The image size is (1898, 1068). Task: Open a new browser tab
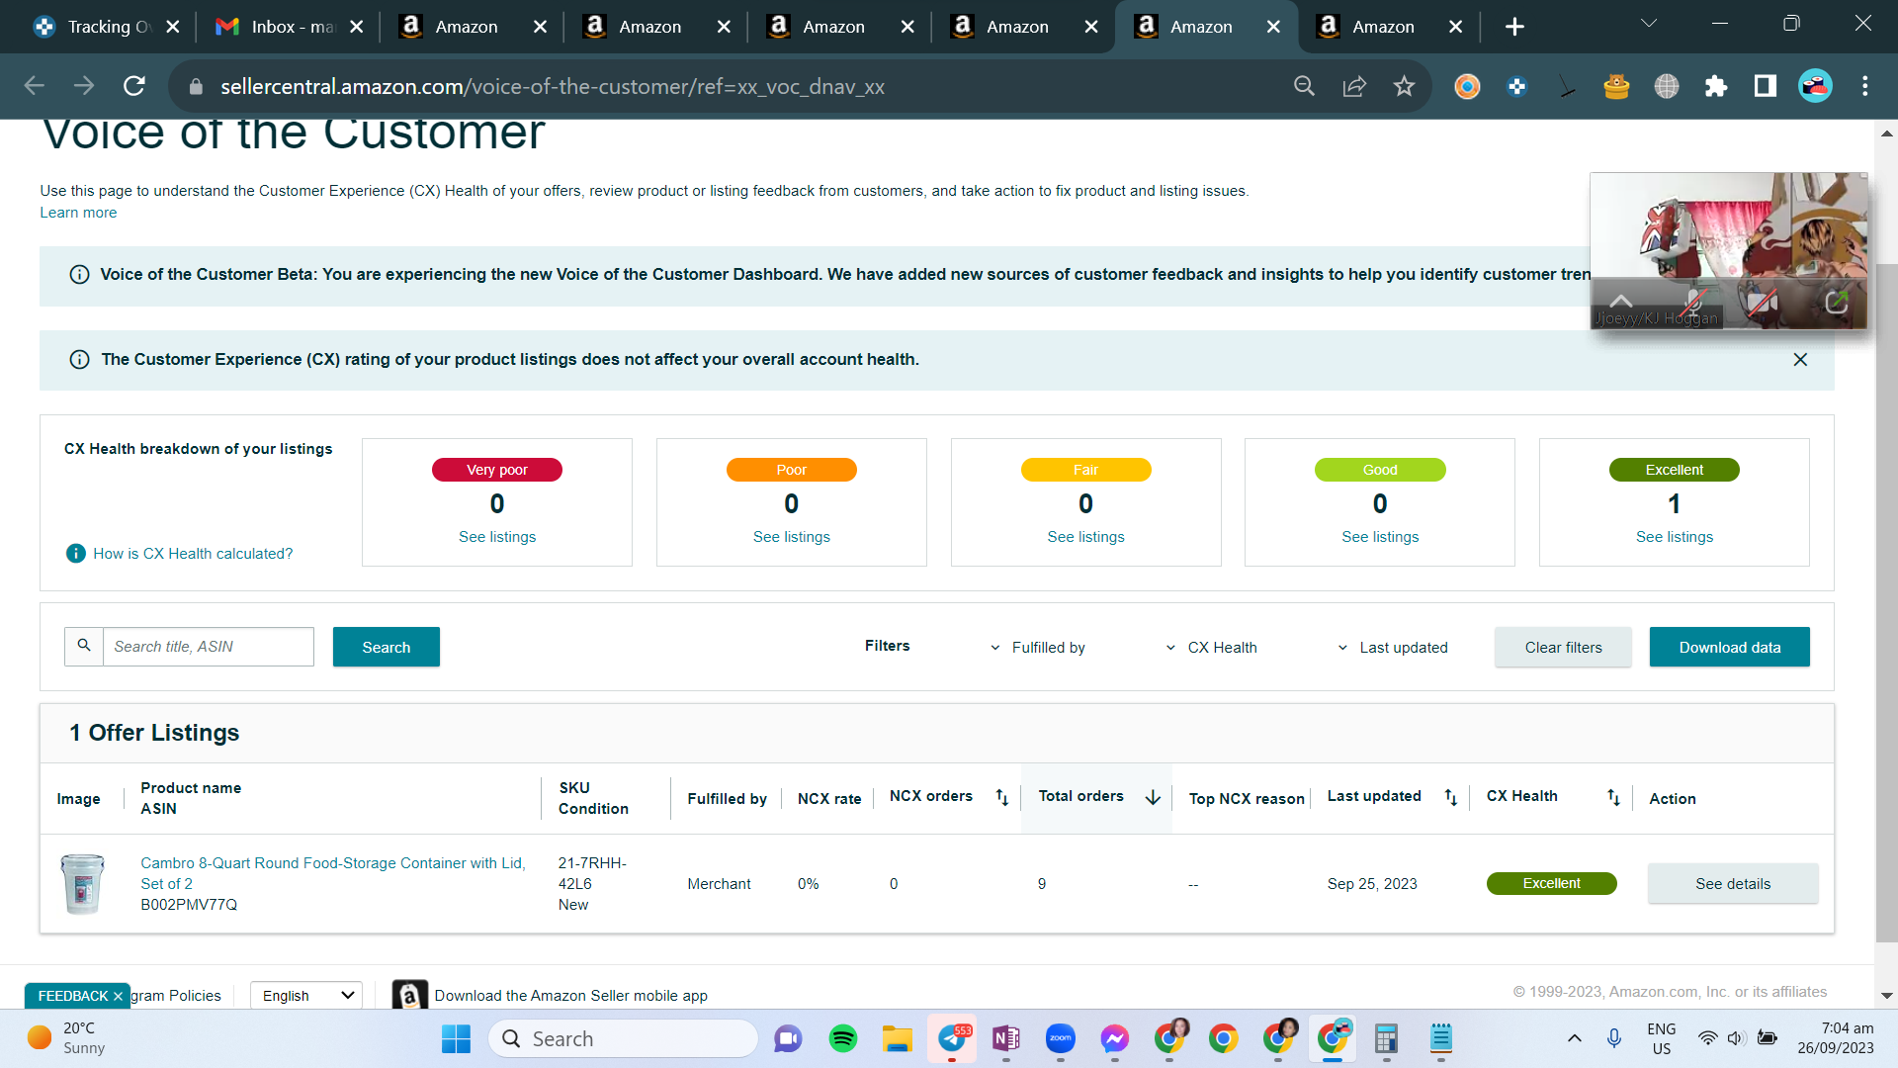pyautogui.click(x=1514, y=27)
